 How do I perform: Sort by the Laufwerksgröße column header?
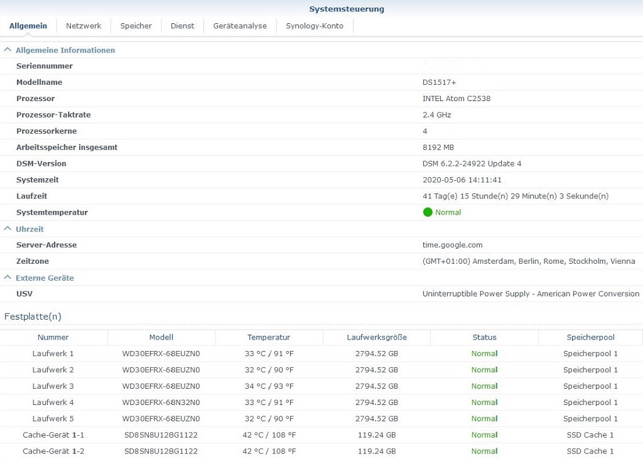[x=377, y=337]
